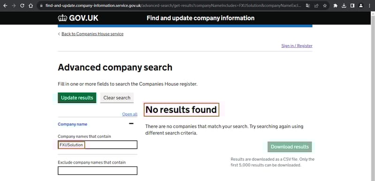
Task: Expand all filters with Open all
Action: tap(130, 114)
